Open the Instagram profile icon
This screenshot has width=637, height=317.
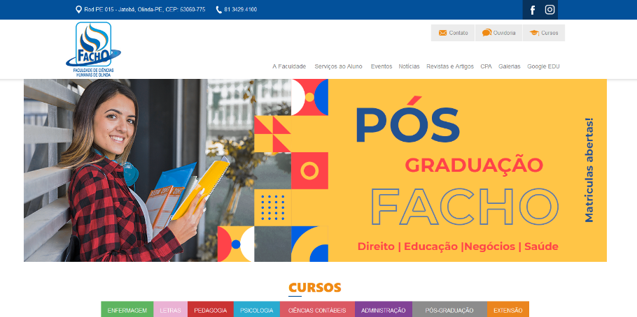point(549,10)
